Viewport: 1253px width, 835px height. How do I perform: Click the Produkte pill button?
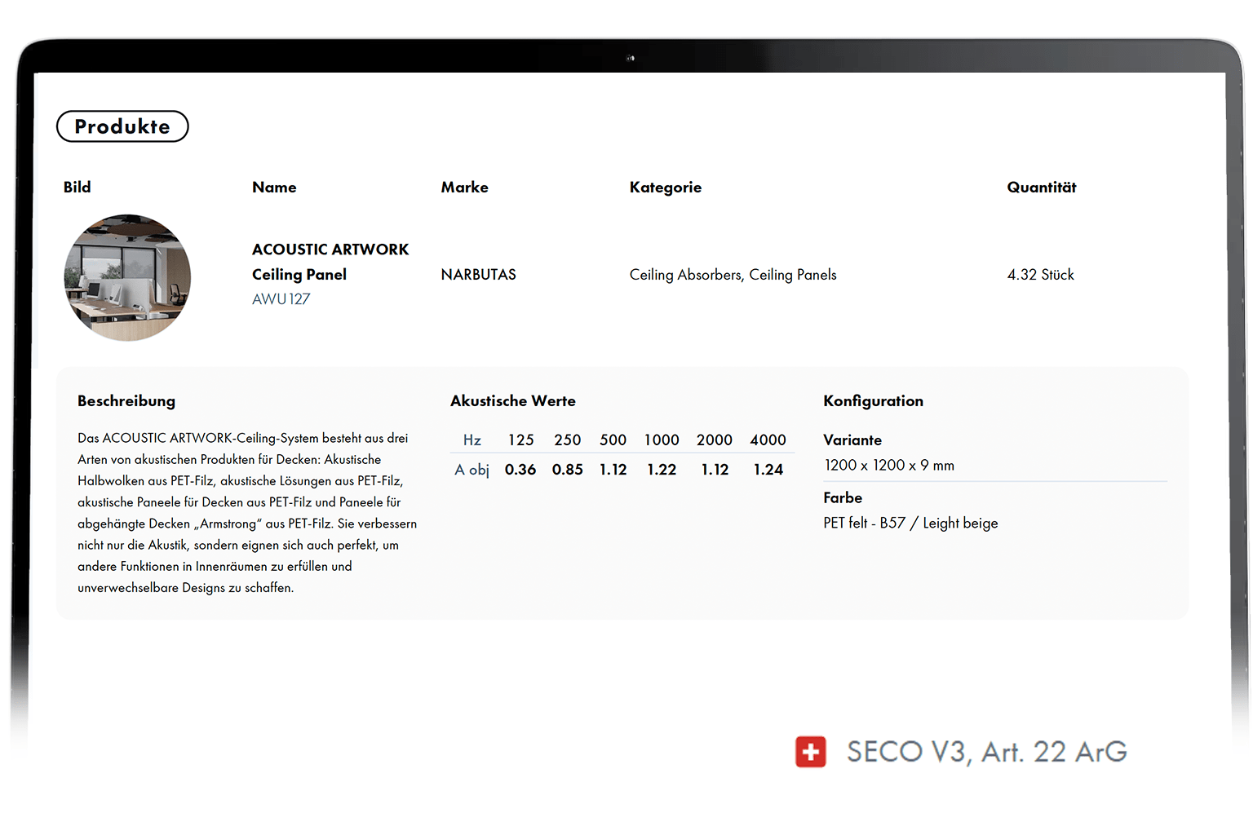pos(122,126)
